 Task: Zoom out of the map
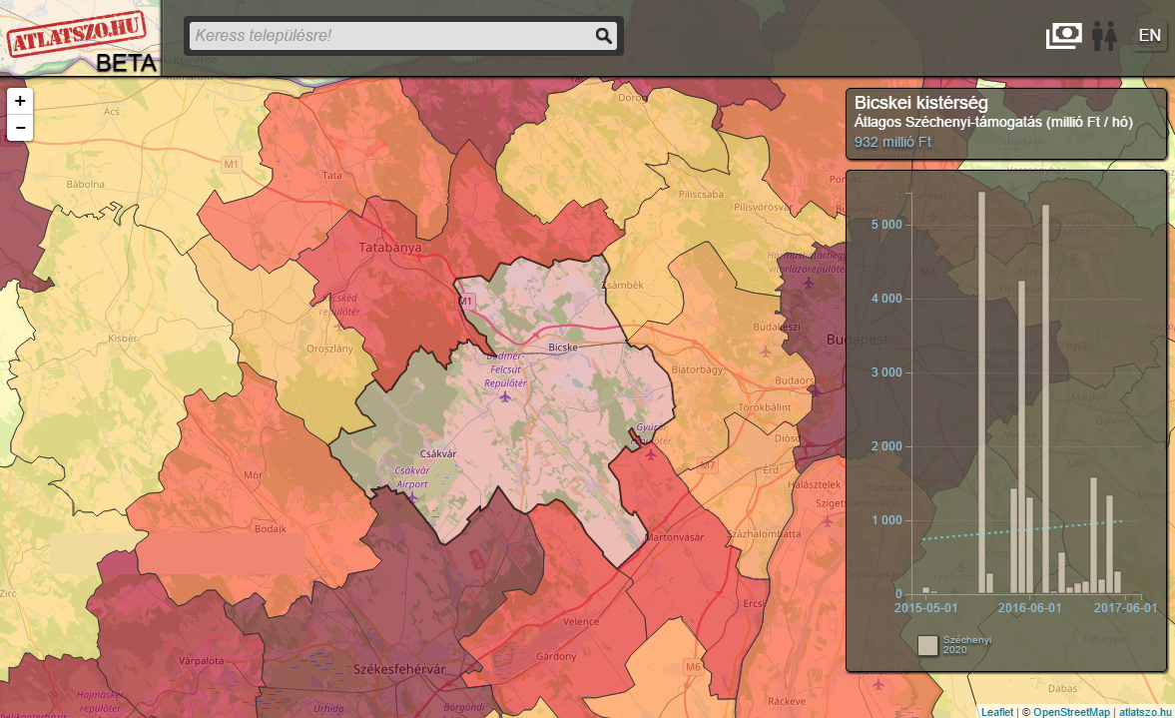tap(20, 127)
